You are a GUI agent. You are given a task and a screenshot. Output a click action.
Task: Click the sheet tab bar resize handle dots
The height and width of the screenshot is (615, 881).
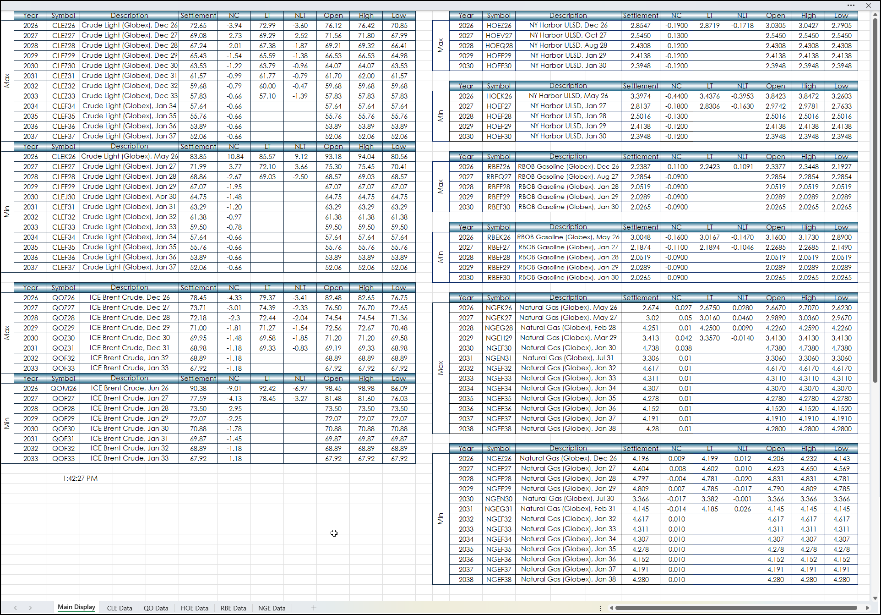tap(600, 608)
